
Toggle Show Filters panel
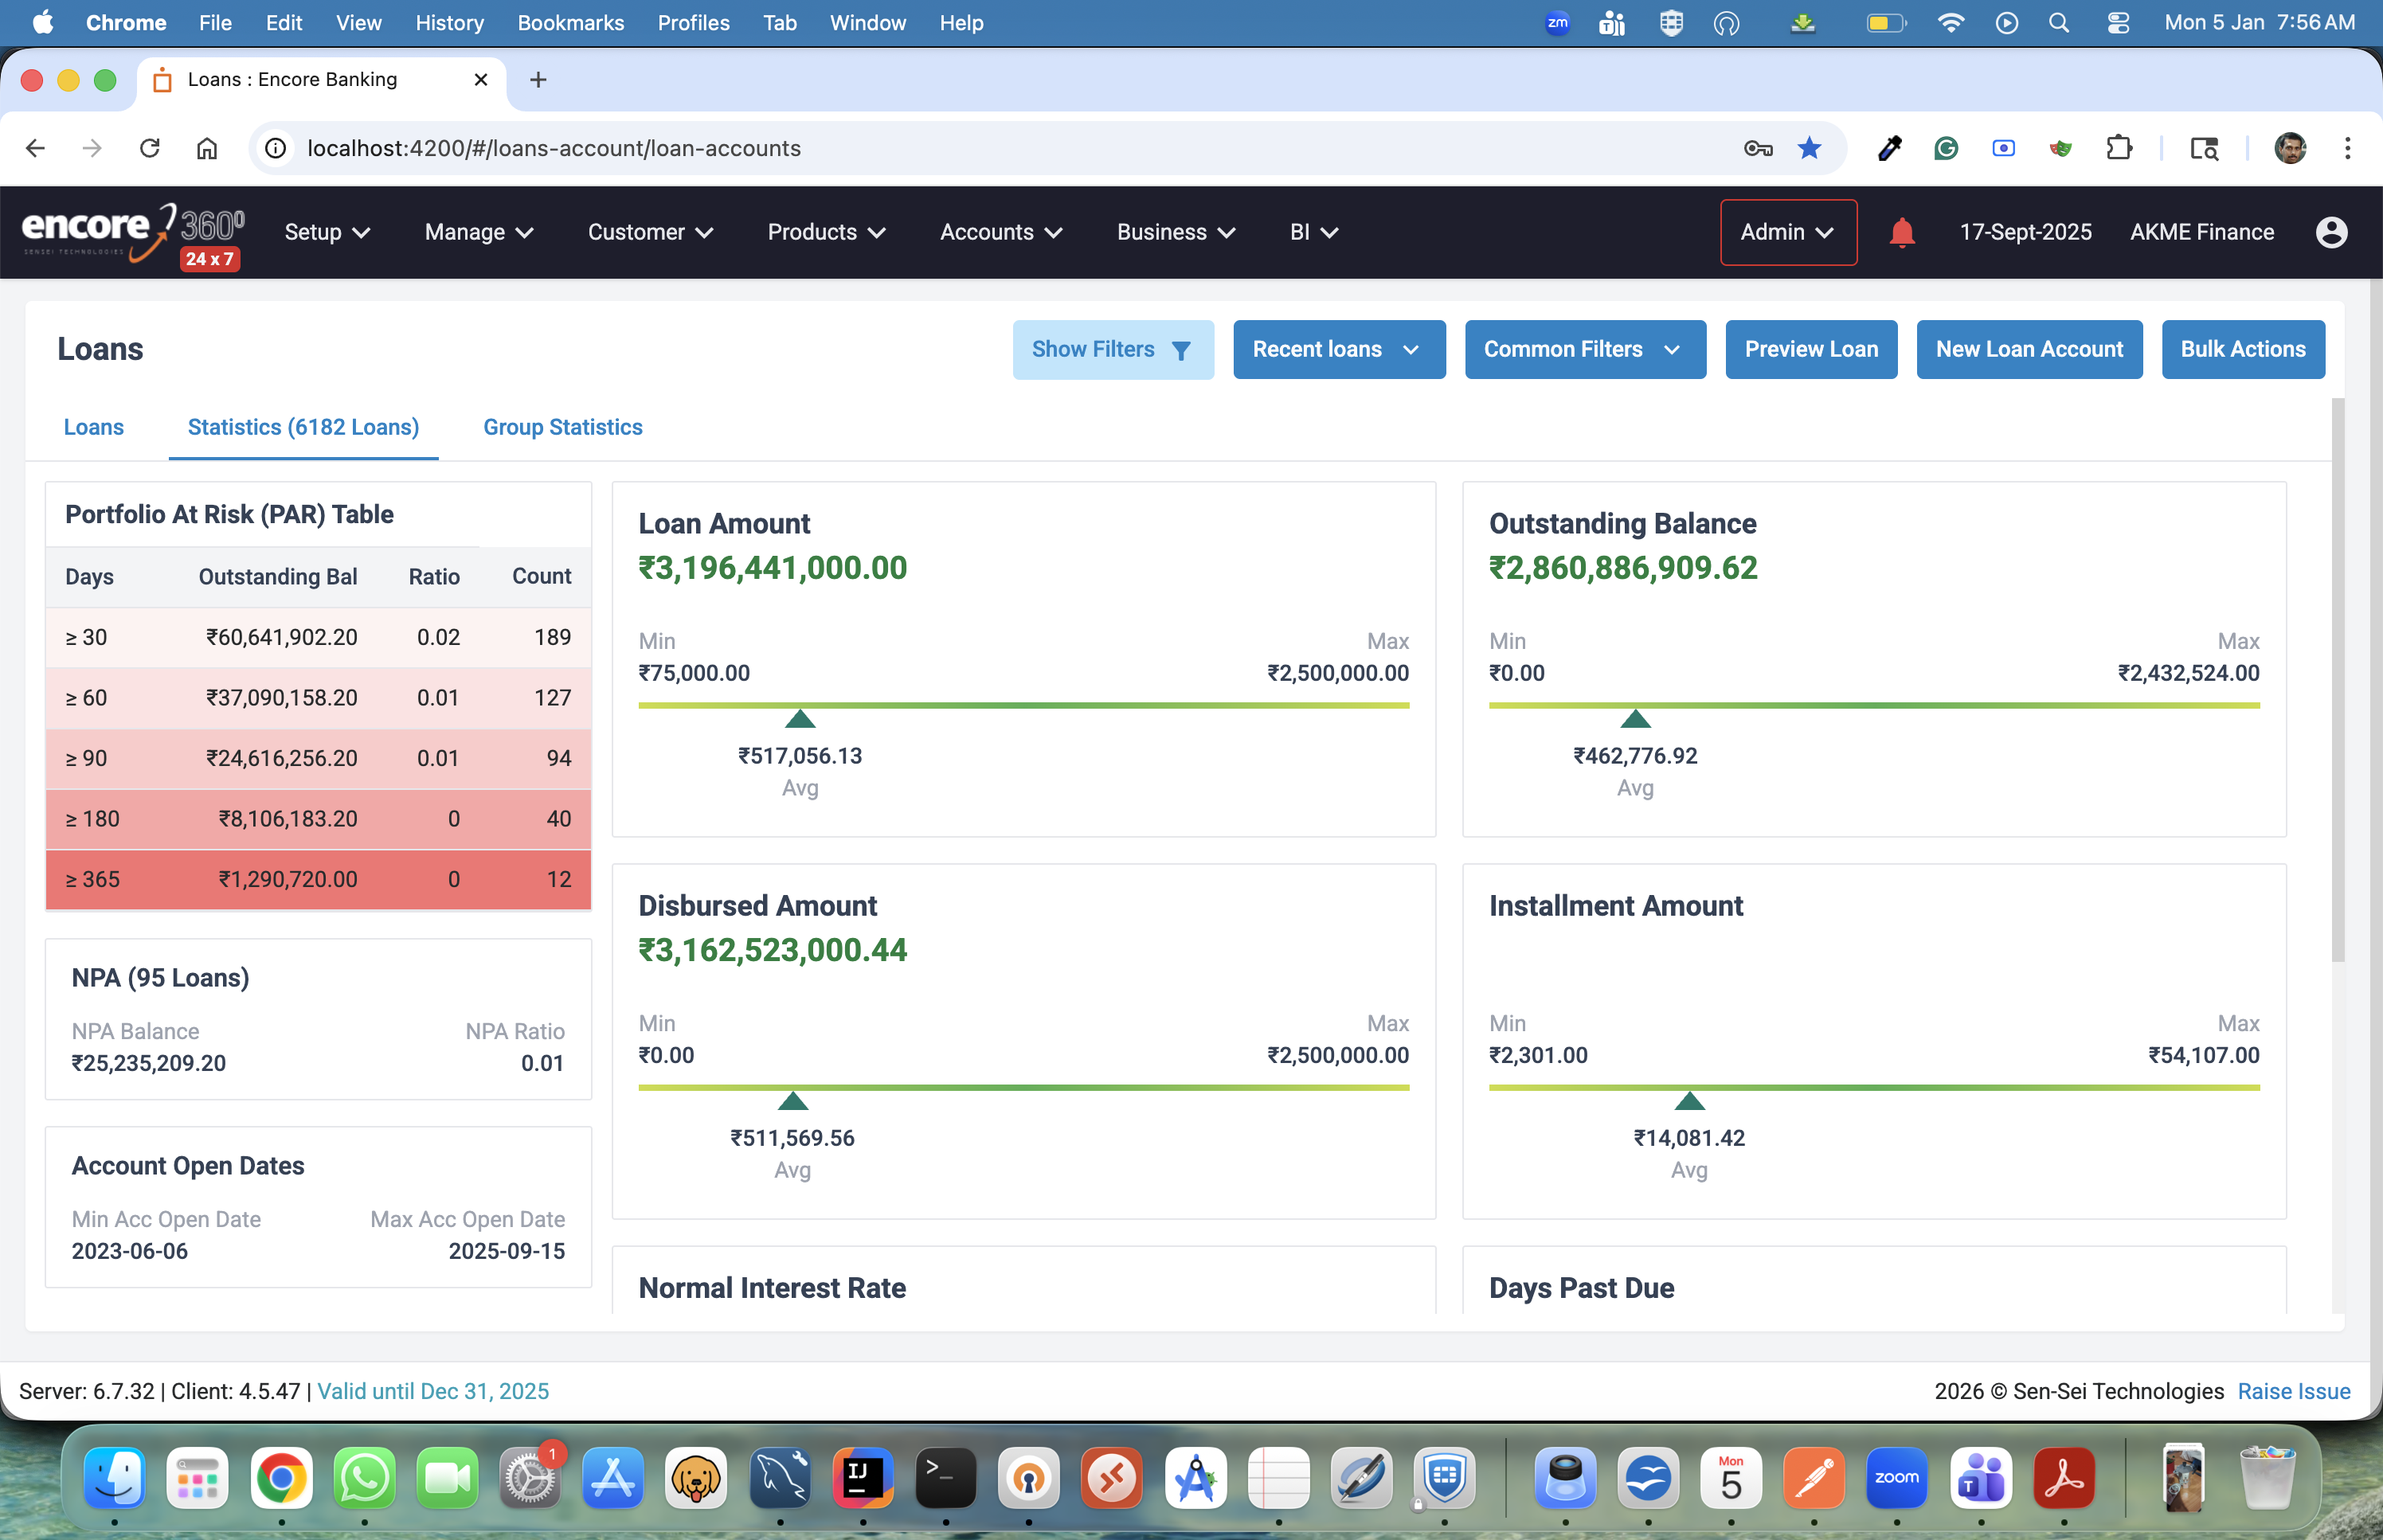point(1112,349)
